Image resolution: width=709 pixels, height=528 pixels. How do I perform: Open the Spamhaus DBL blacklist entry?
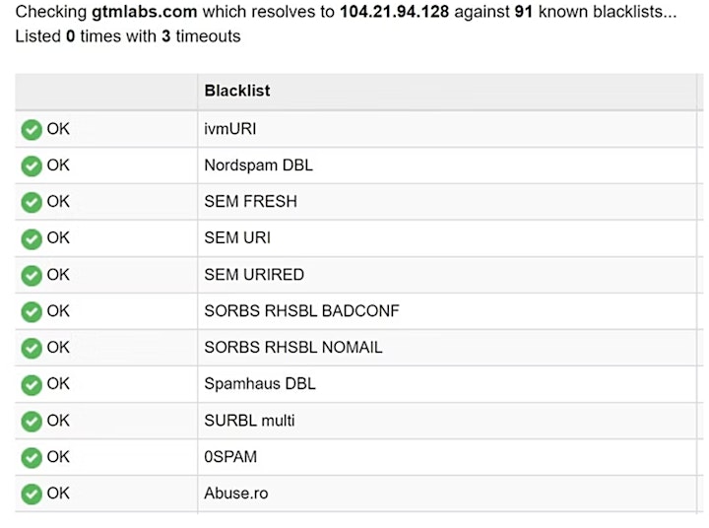pos(260,383)
